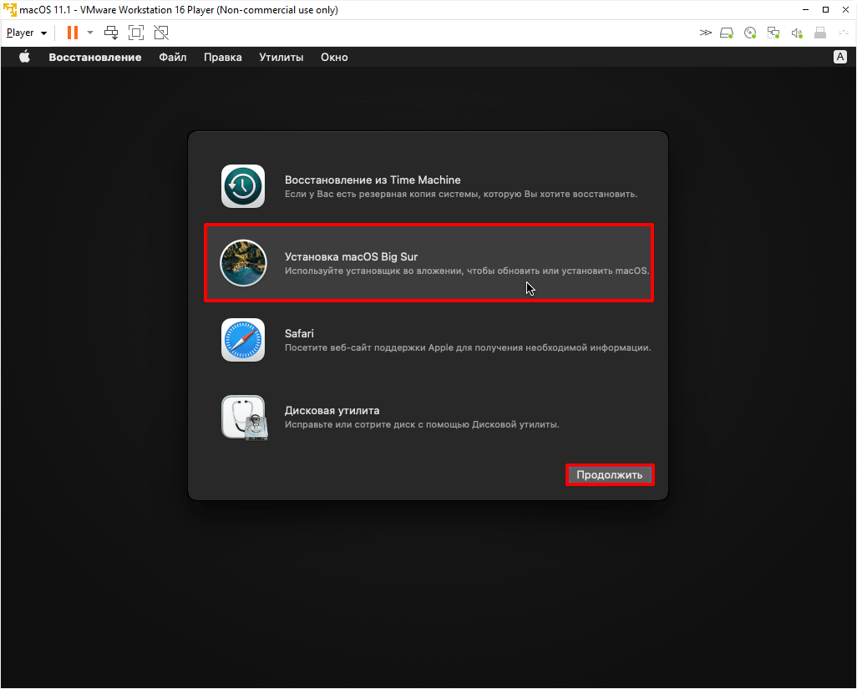Click the Safari compass icon

click(x=243, y=340)
